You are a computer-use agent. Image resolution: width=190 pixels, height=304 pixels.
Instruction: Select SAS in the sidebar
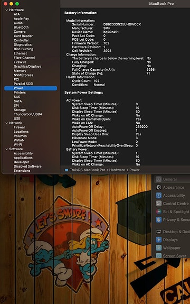point(17,97)
